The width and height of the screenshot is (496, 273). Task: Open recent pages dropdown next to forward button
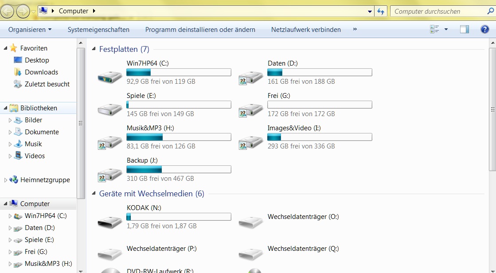point(33,12)
